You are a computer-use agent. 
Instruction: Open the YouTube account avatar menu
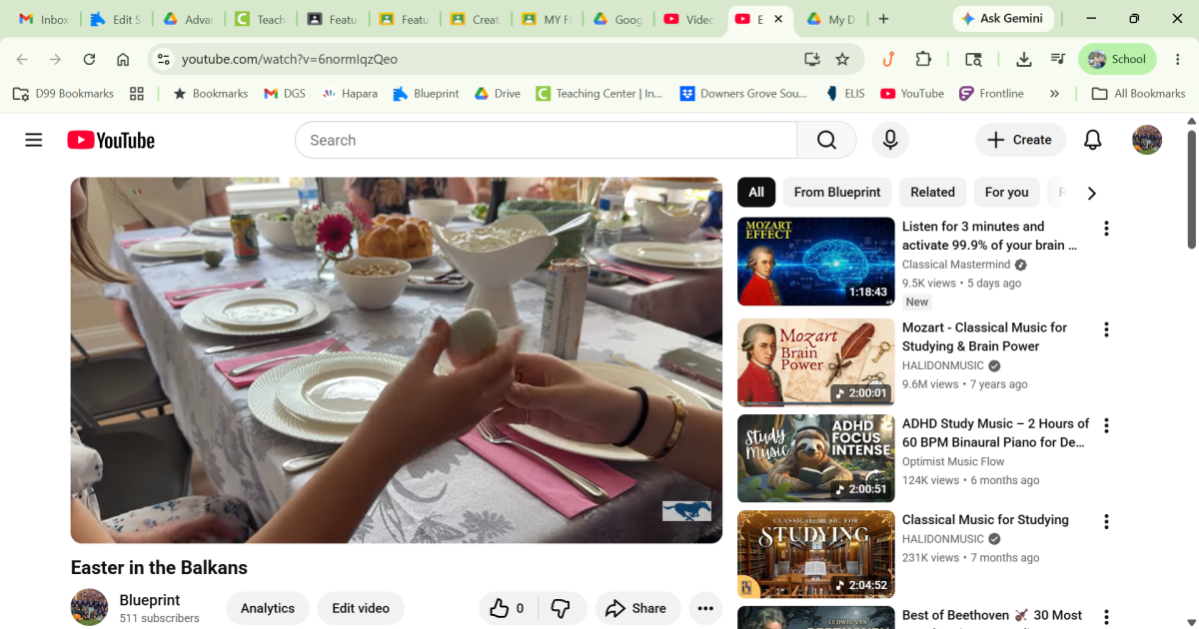tap(1147, 140)
